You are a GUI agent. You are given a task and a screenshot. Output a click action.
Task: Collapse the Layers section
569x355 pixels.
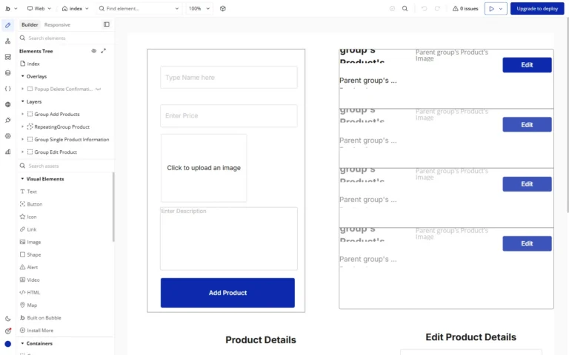[x=22, y=102]
